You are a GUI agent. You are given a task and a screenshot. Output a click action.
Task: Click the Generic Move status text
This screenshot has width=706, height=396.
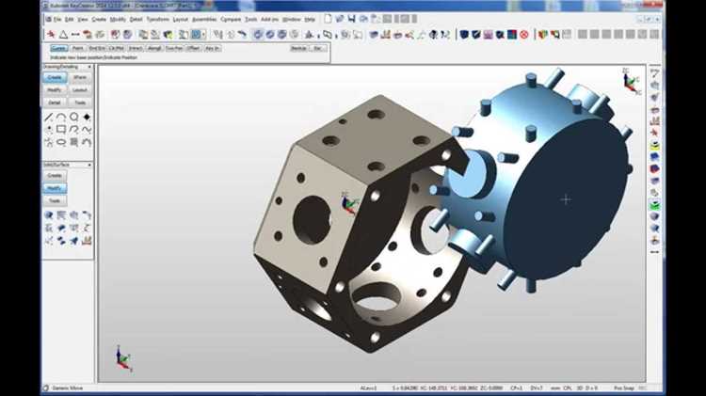tap(68, 388)
